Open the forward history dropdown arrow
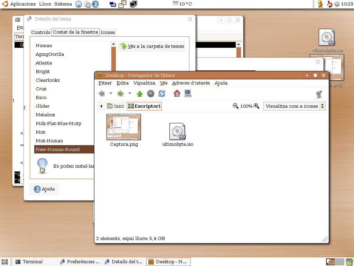Viewport: 354px width, 266px height. pyautogui.click(x=130, y=93)
